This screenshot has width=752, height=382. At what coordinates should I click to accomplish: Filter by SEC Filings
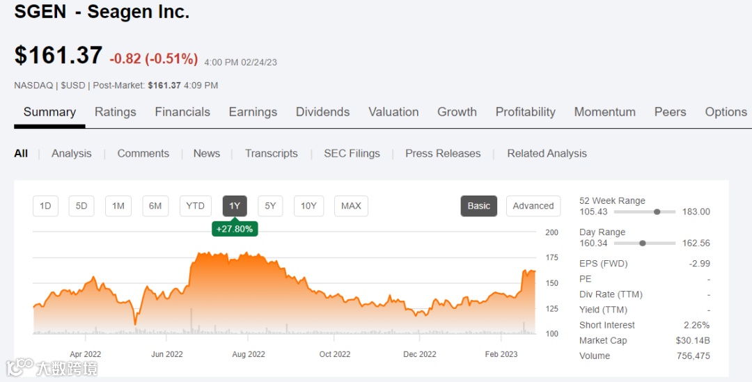[x=352, y=154]
